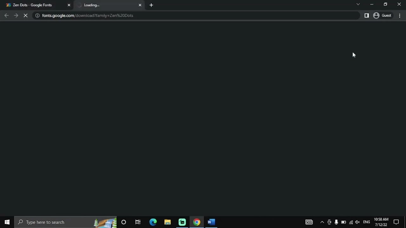Screen dimensions: 406x228
Task: Click the Type here to search box
Action: click(66, 222)
